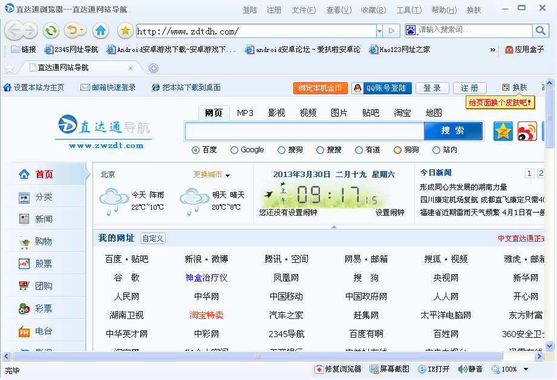
Task: Open the 设置闹钟 link
Action: (x=389, y=213)
